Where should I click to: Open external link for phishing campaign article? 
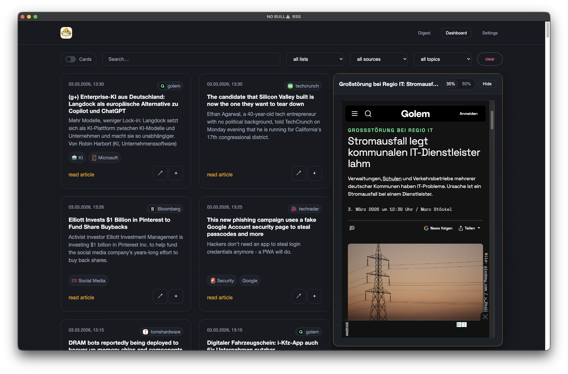(299, 296)
